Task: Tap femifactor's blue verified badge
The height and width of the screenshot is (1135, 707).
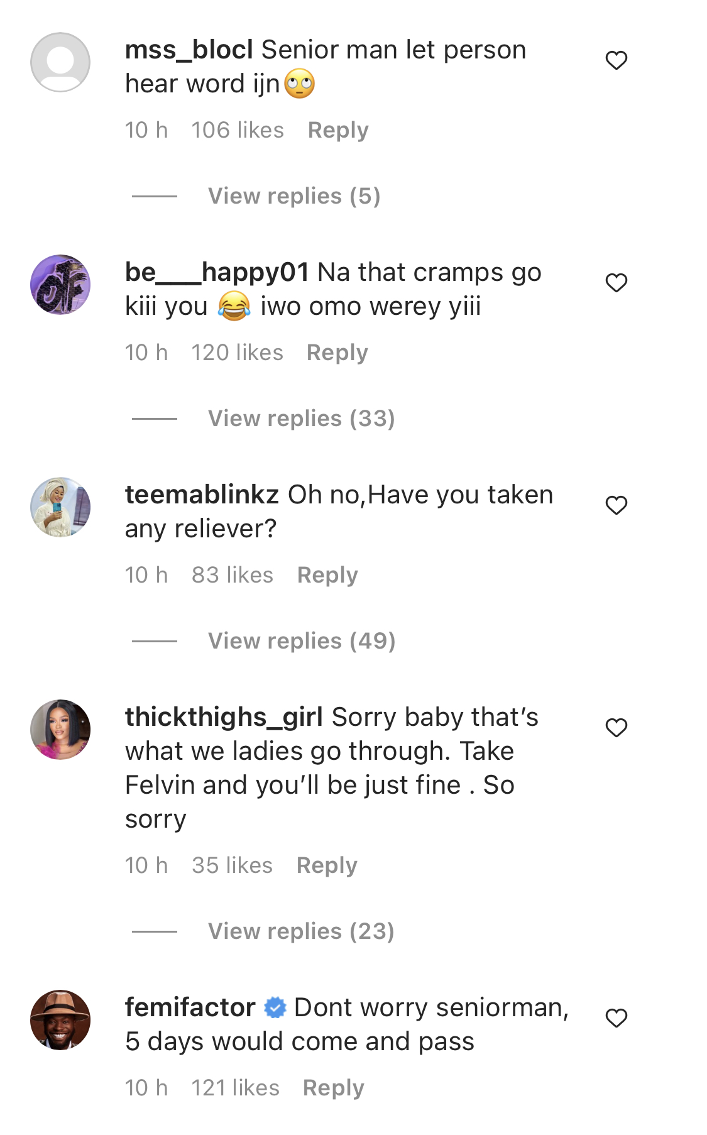Action: pyautogui.click(x=275, y=1007)
